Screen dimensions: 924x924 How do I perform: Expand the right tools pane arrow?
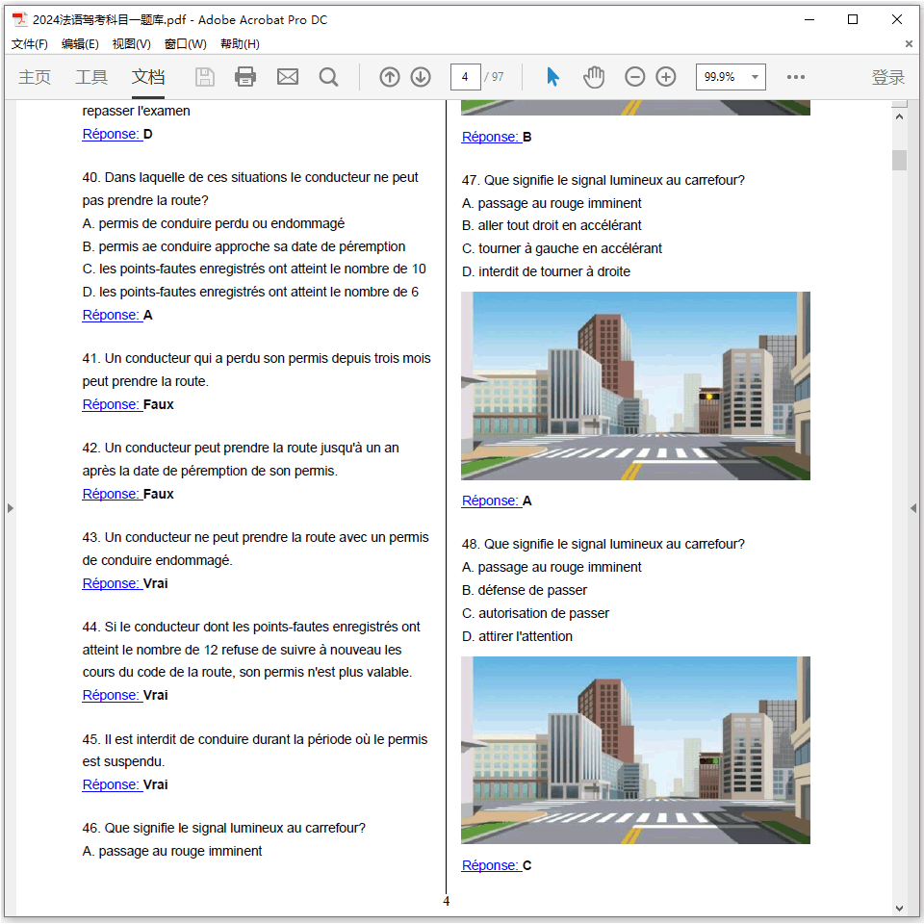913,507
